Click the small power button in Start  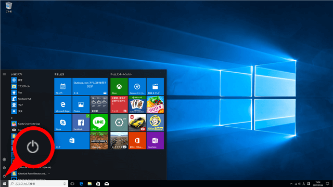click(4, 176)
